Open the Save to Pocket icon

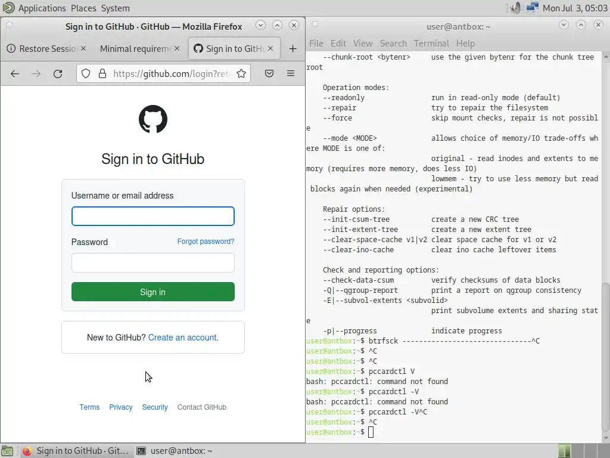pyautogui.click(x=269, y=73)
